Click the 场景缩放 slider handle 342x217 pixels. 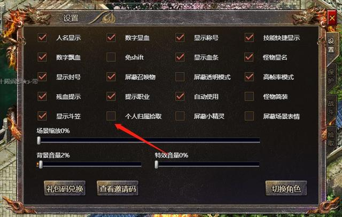click(38, 141)
